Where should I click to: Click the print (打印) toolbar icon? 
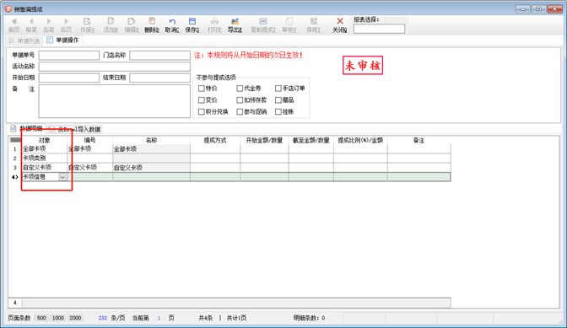(x=214, y=22)
